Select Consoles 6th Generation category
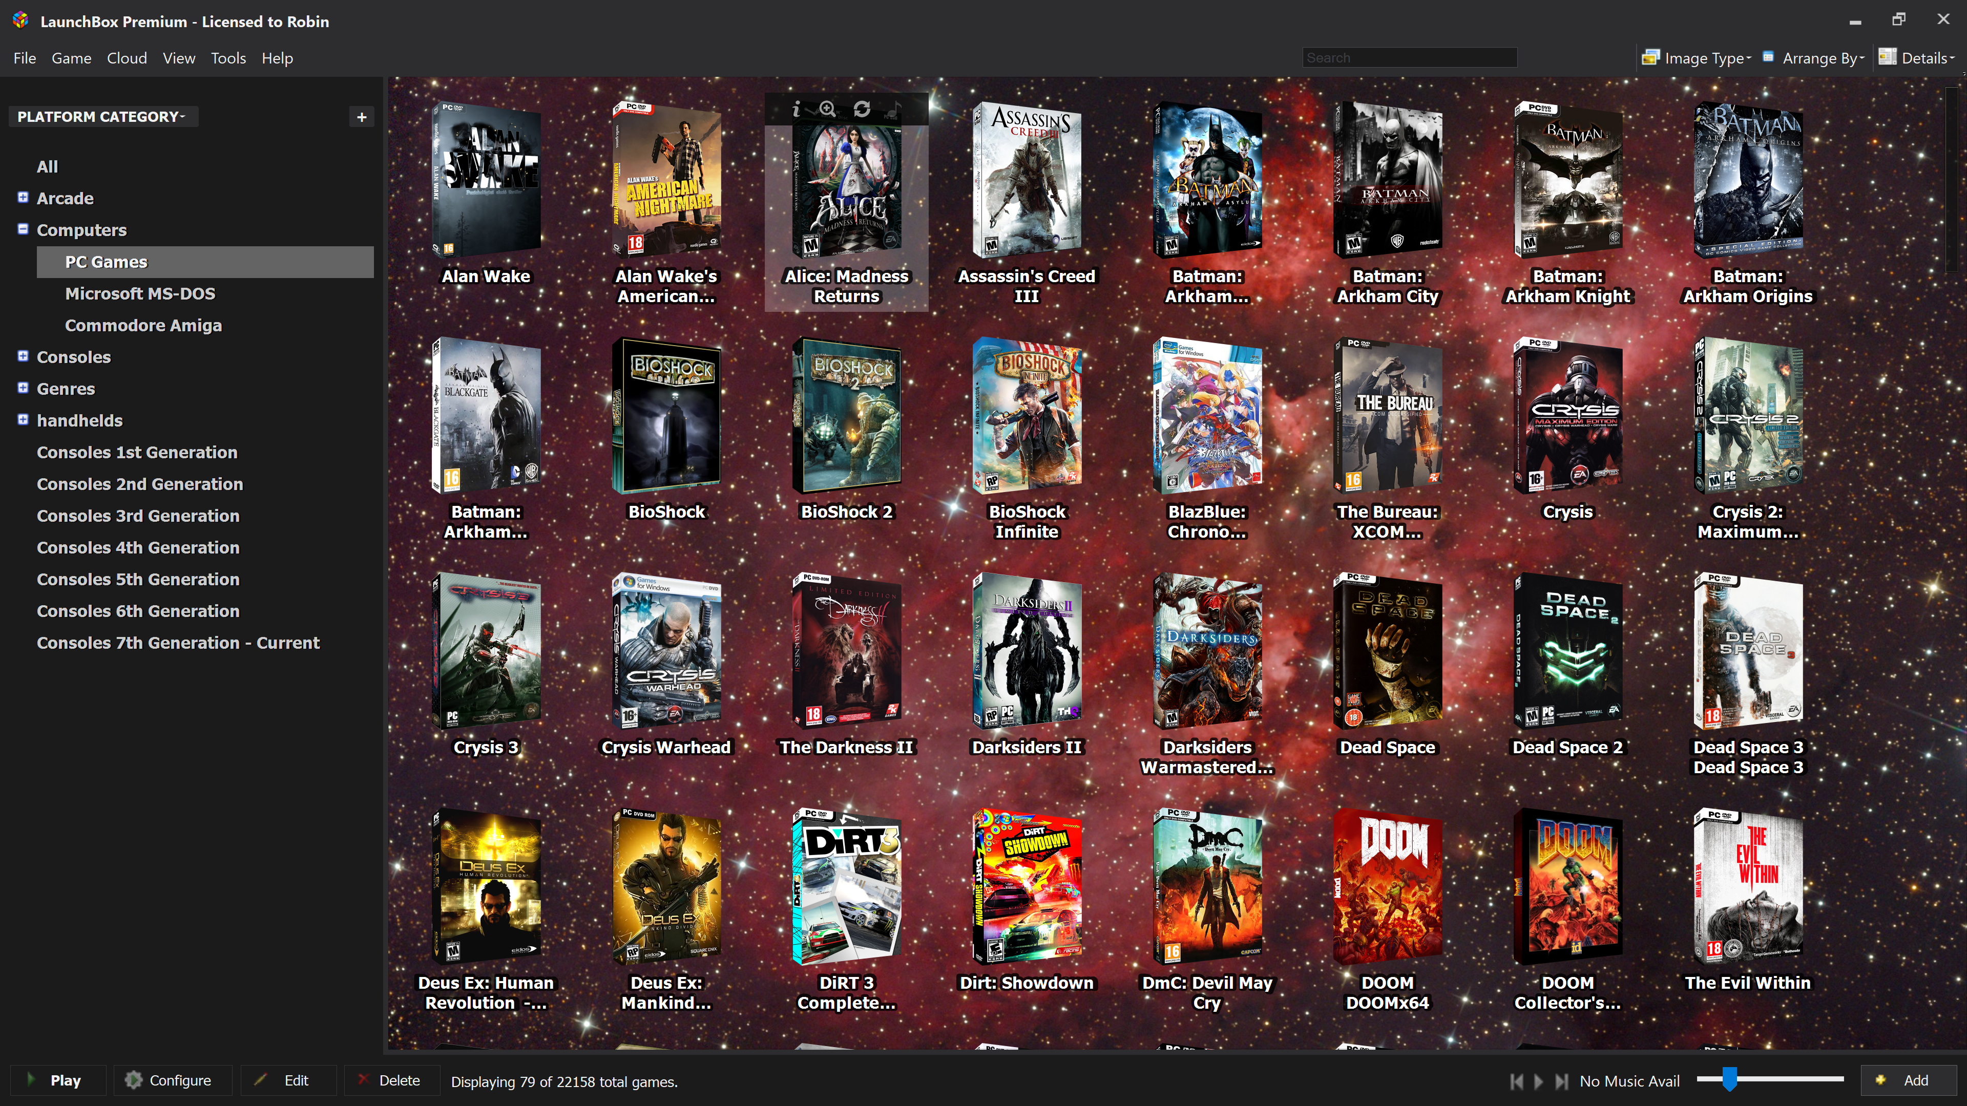The image size is (1967, 1106). click(138, 611)
